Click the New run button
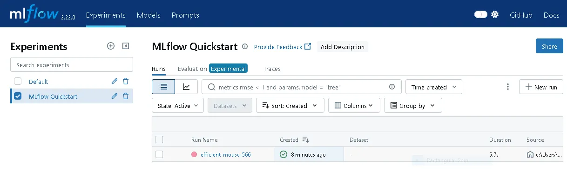This screenshot has height=171, width=567. 541,87
